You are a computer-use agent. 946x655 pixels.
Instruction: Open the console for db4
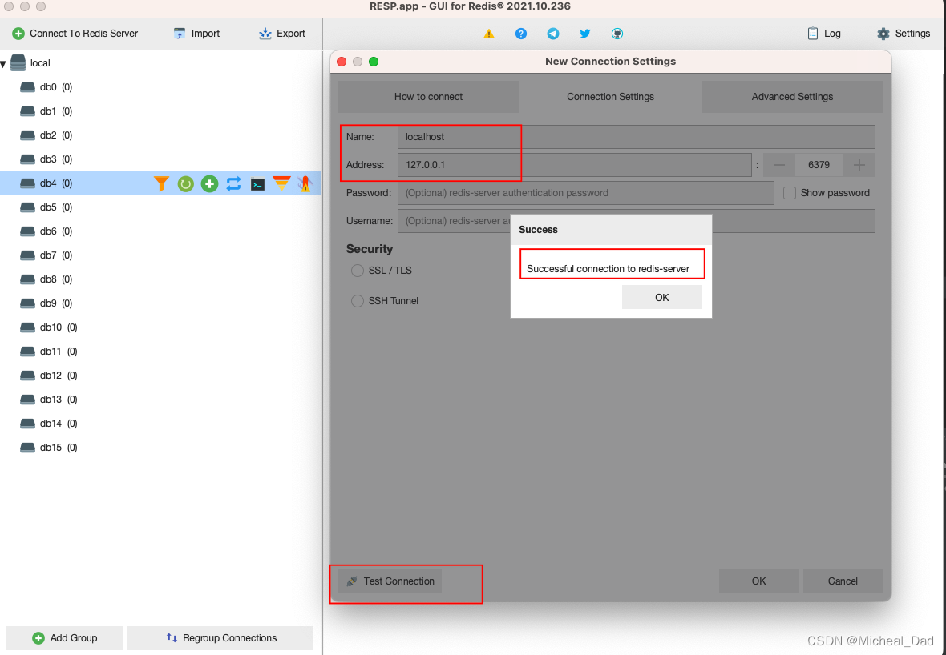click(x=257, y=184)
